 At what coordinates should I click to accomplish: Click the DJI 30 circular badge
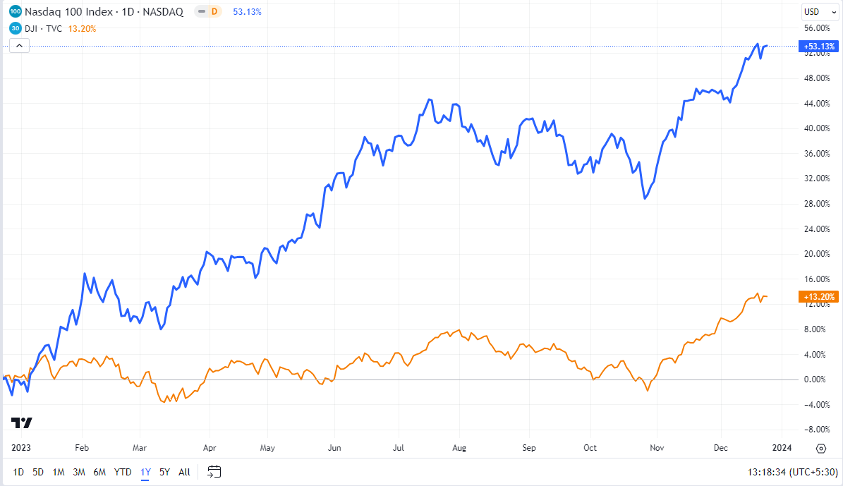click(x=15, y=28)
